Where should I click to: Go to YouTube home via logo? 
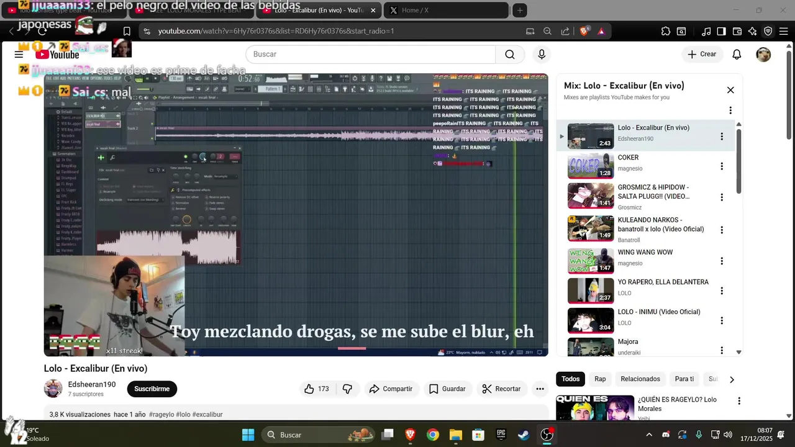click(57, 55)
